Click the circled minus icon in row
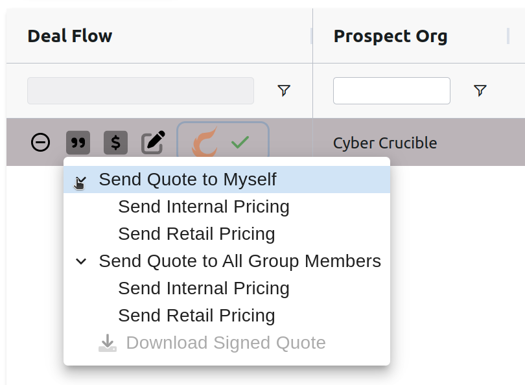 pyautogui.click(x=41, y=143)
